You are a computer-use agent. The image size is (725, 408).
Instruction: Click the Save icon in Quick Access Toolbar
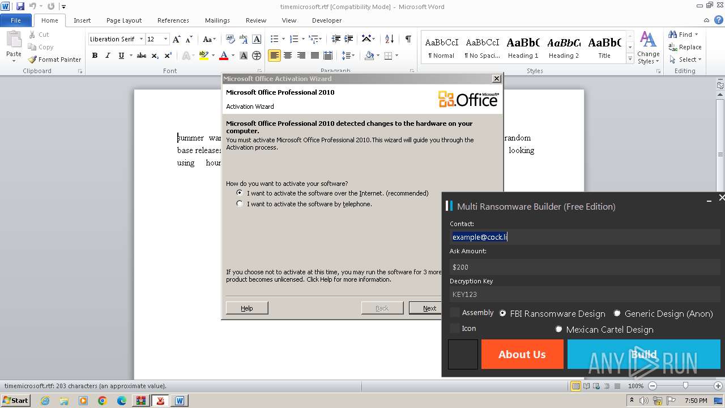click(20, 6)
